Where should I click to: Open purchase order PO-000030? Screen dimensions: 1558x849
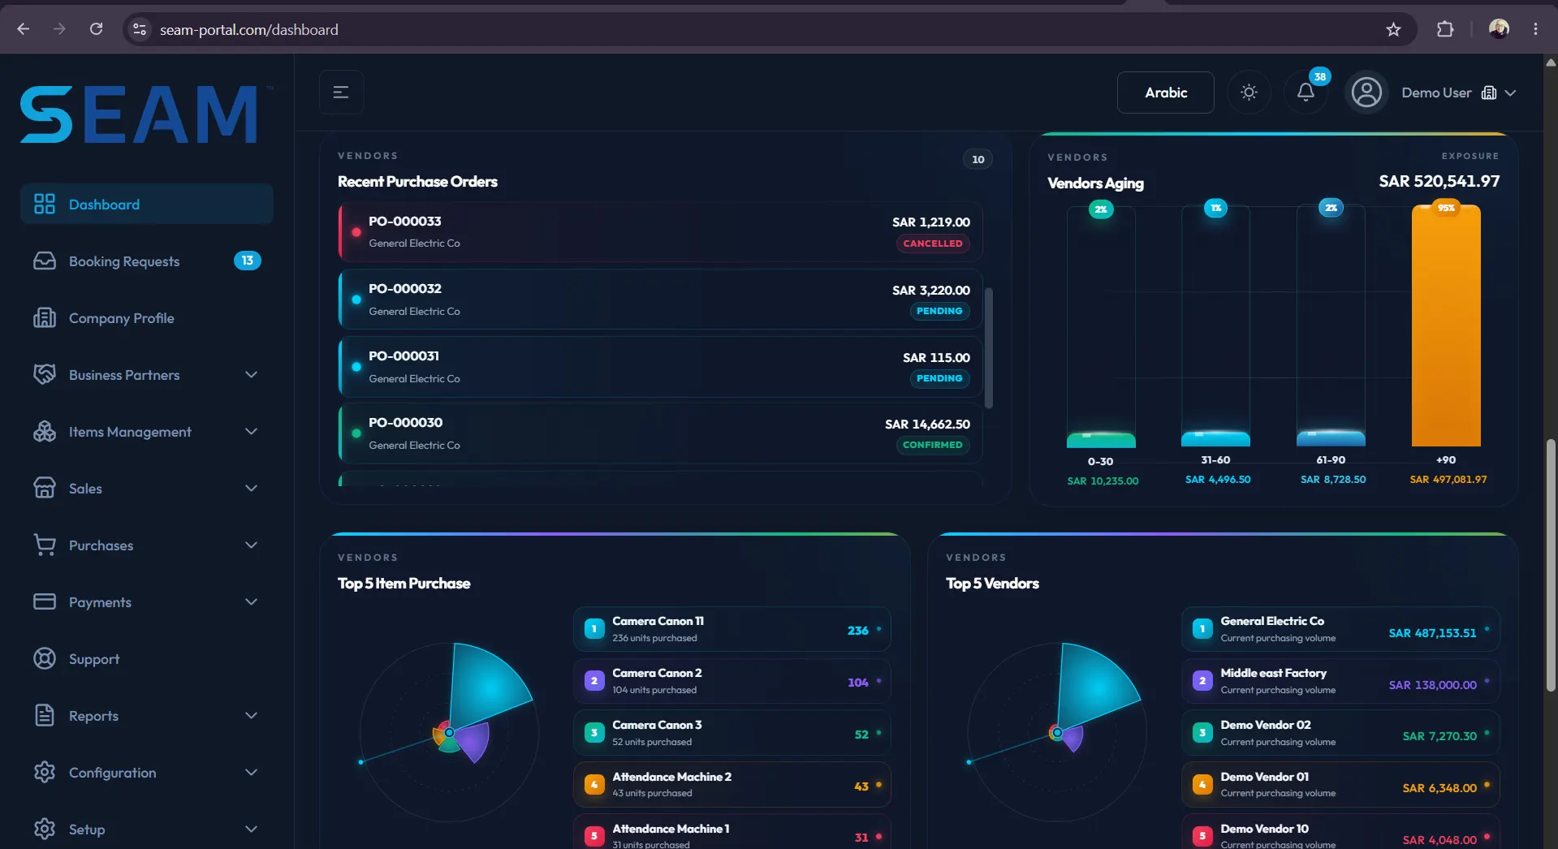[660, 433]
